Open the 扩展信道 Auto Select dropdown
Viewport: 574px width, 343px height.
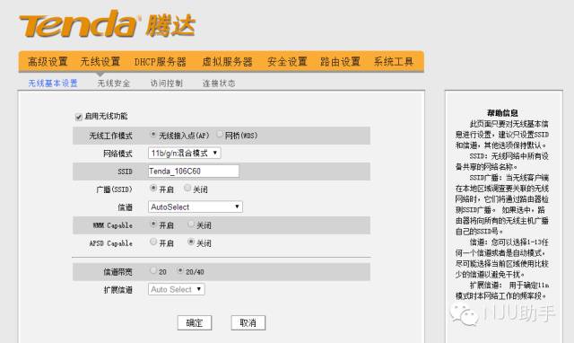pos(176,289)
